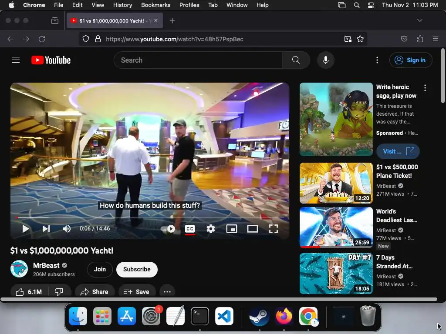Click the address bar URL
The image size is (446, 334).
[x=175, y=39]
